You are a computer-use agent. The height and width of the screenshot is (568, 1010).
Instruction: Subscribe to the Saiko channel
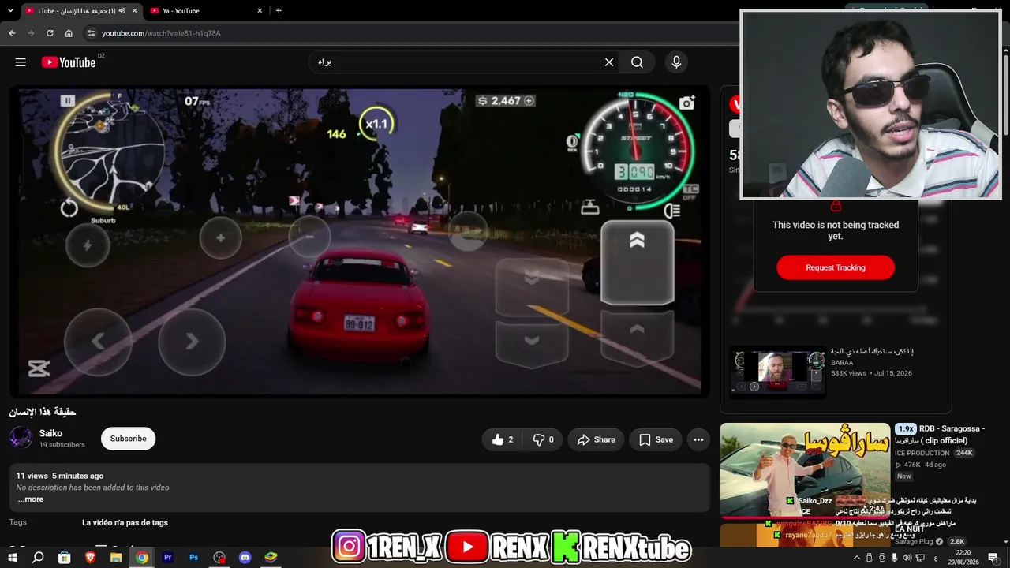[x=128, y=439]
